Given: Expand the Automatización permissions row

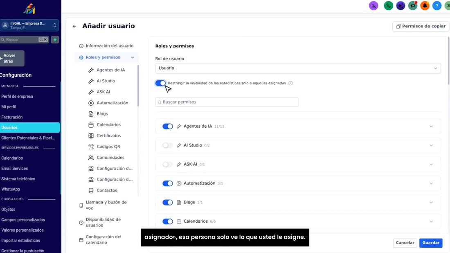Looking at the screenshot, I should [431, 183].
